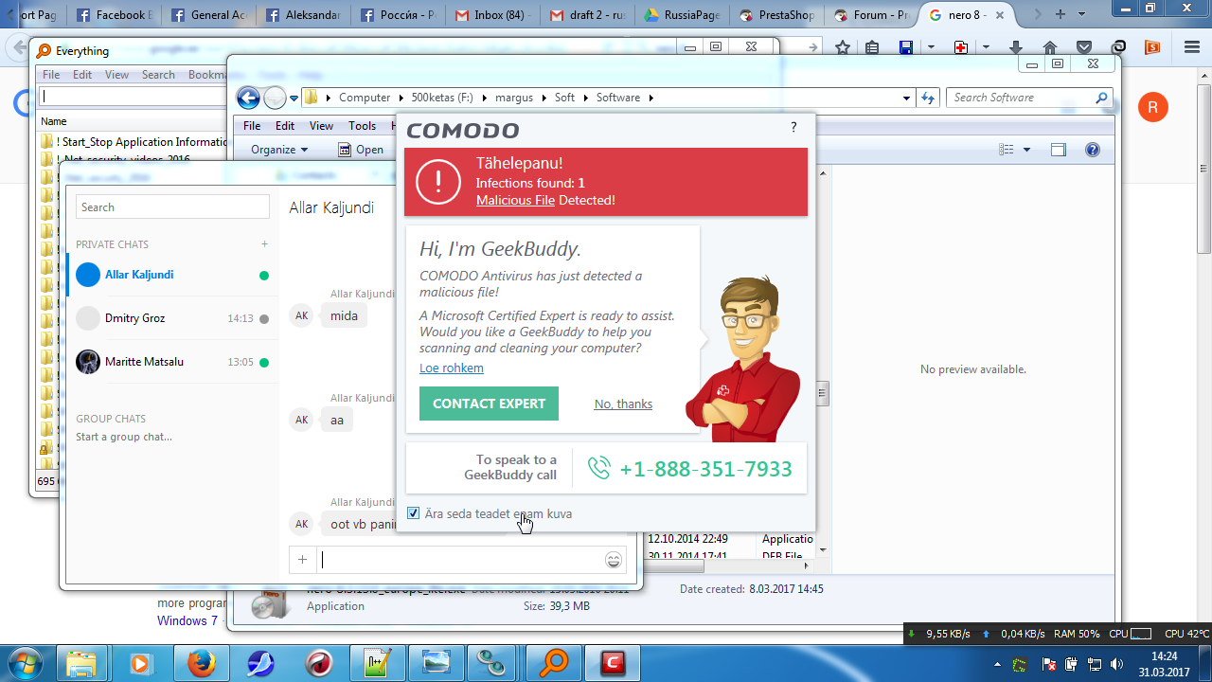Click the Explorer refresh button
The image size is (1212, 682).
pos(928,98)
